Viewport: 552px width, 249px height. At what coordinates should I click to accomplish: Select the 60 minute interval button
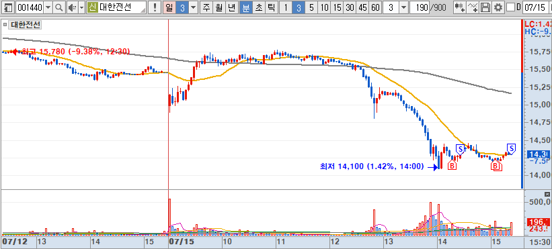point(375,7)
